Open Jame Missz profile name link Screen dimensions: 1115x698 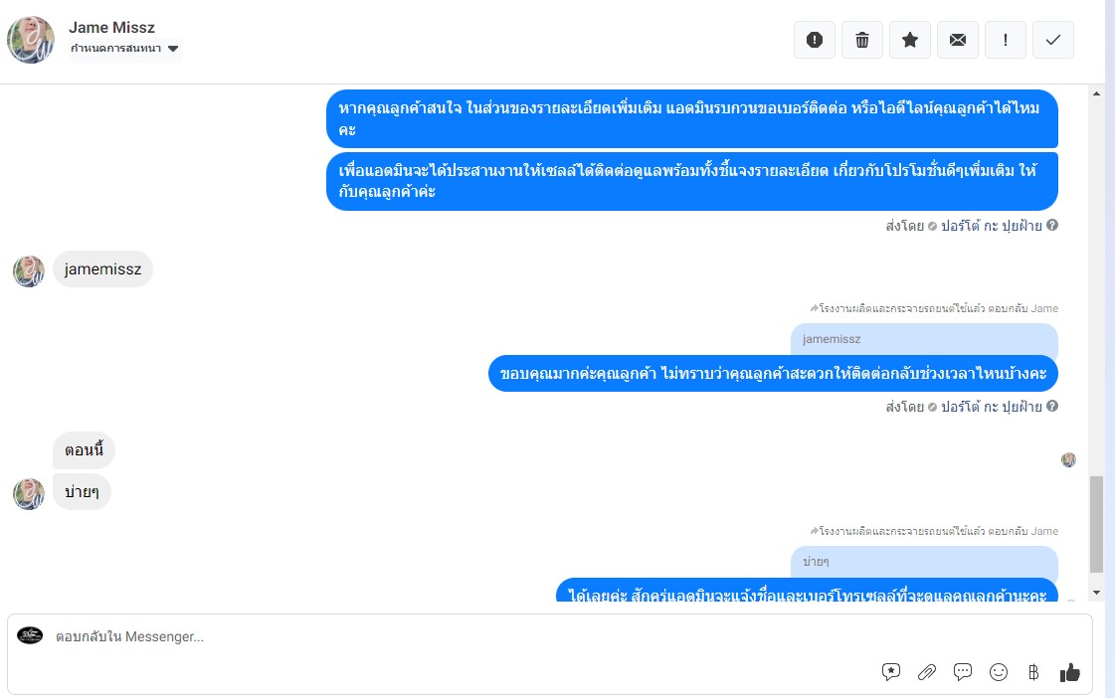(x=111, y=28)
